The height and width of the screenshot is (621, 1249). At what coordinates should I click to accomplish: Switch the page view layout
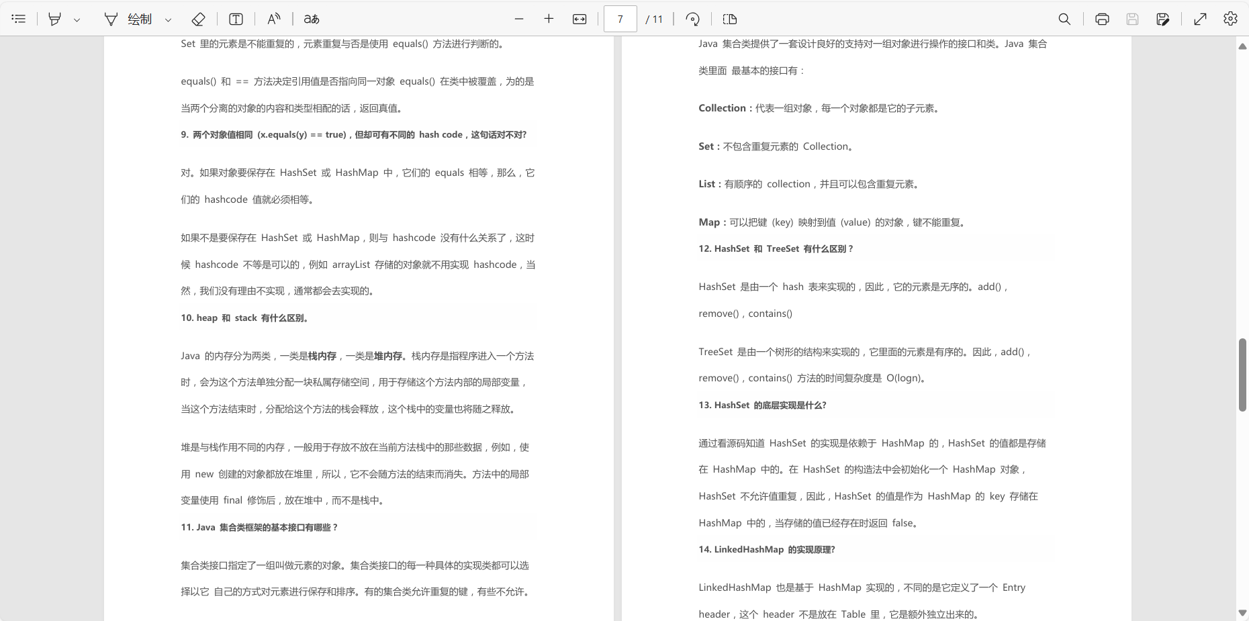730,19
